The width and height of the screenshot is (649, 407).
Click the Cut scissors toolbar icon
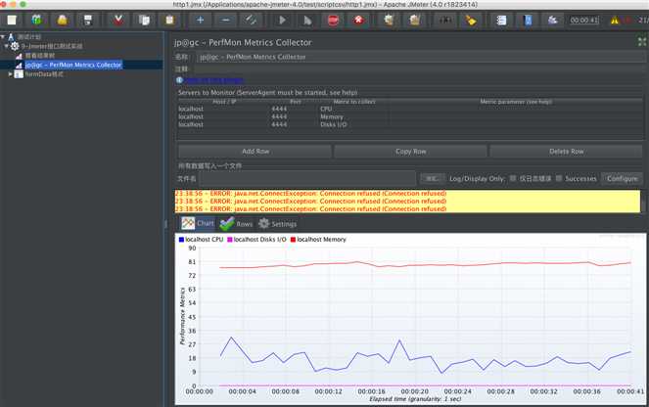118,20
